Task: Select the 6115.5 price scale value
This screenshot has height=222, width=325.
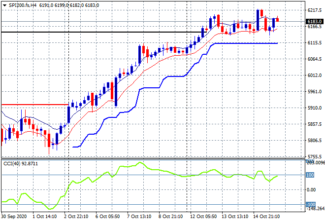Action: [x=315, y=43]
